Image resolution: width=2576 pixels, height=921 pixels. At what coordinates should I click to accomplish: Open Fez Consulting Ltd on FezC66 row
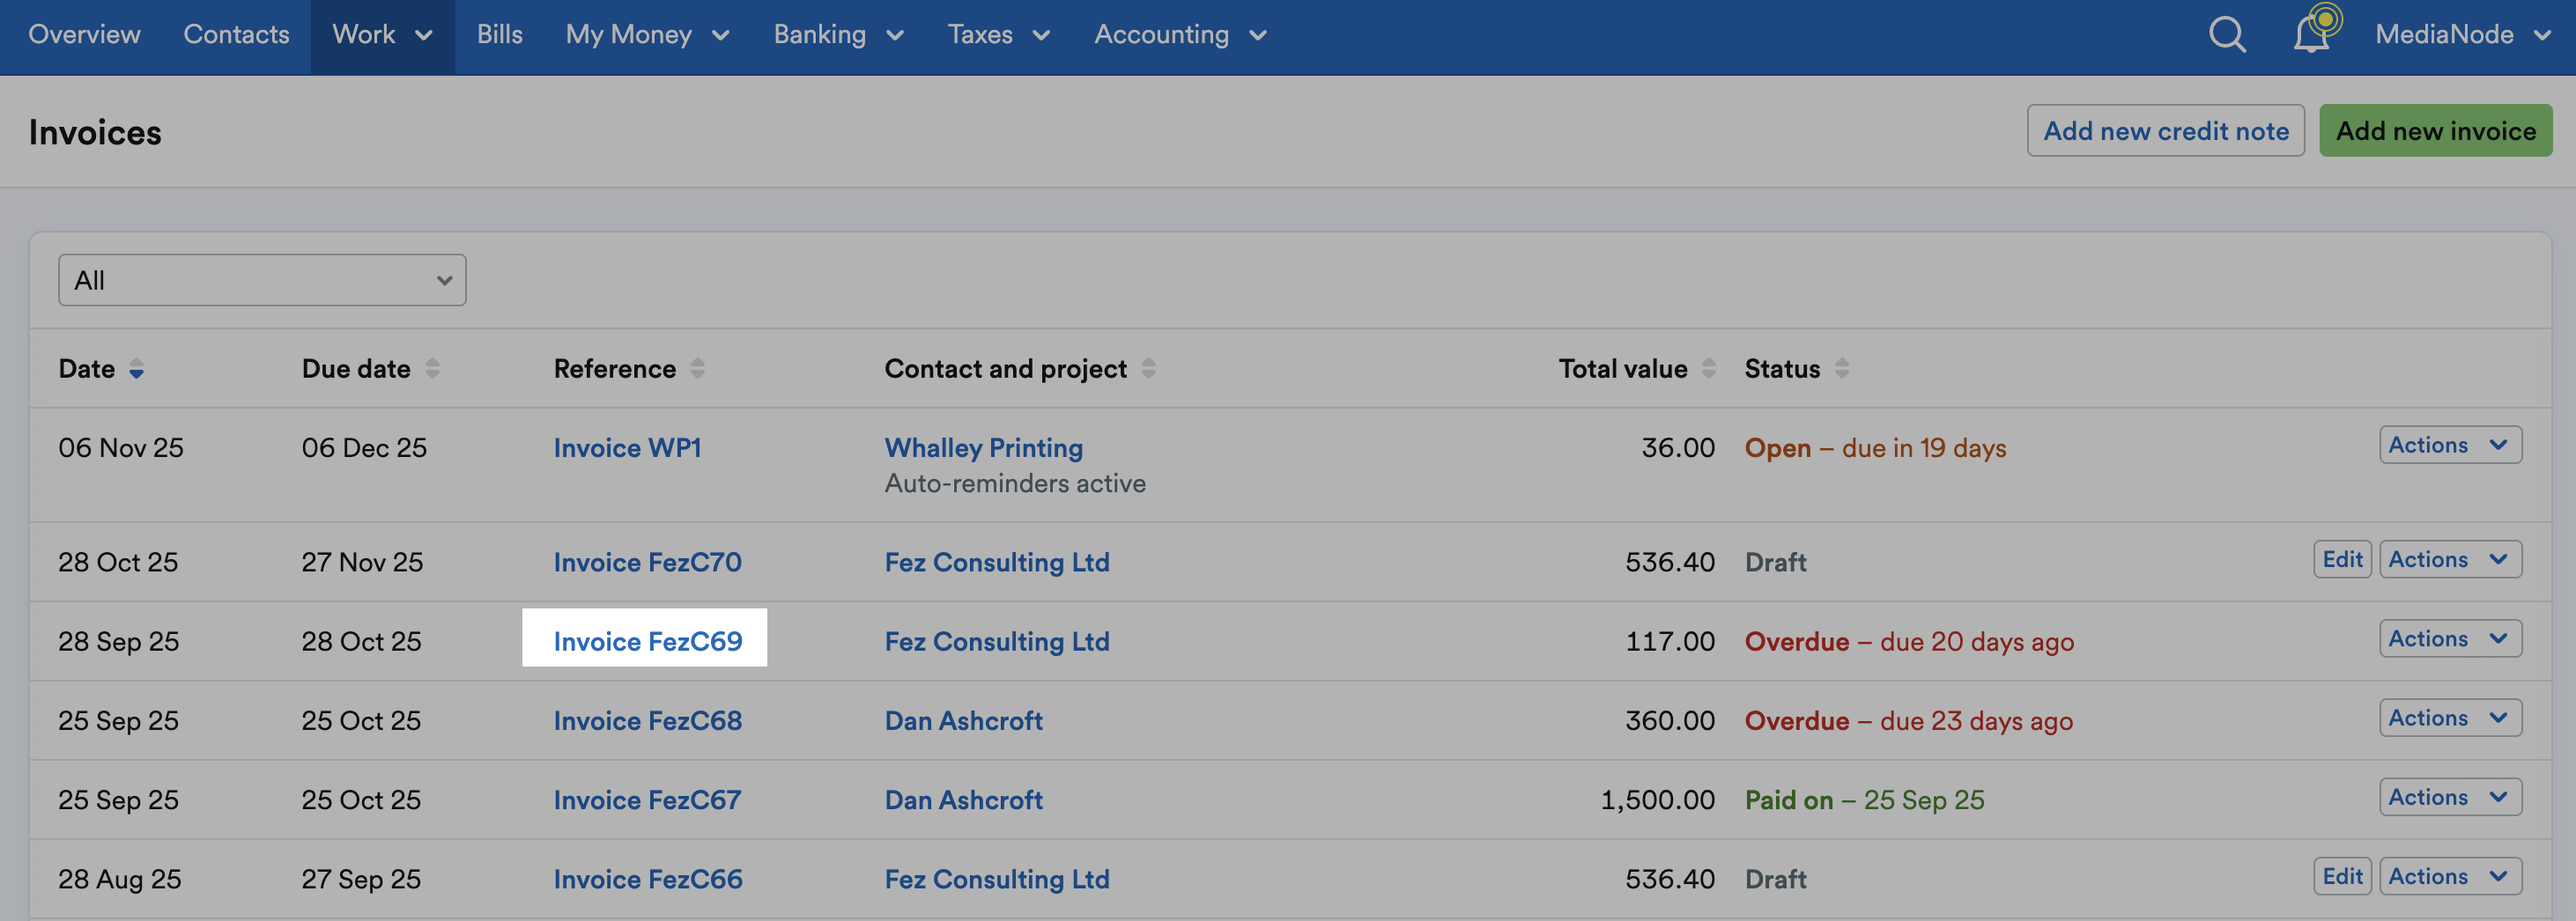[x=996, y=879]
